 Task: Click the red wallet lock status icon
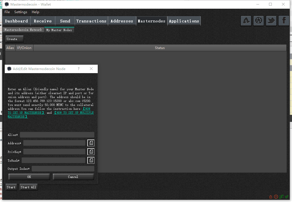point(271,197)
